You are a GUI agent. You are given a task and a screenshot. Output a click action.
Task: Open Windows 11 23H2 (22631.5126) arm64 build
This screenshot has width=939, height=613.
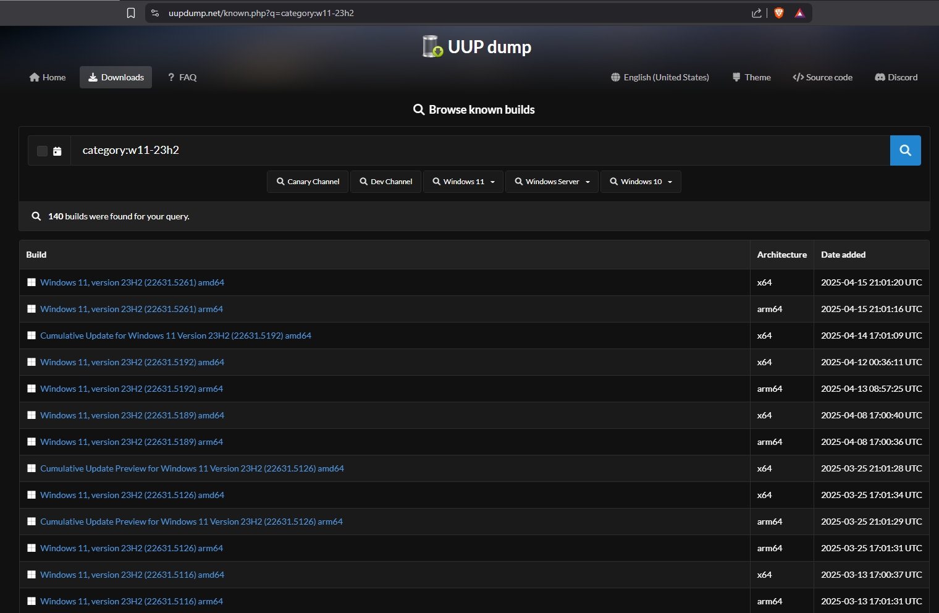point(132,548)
